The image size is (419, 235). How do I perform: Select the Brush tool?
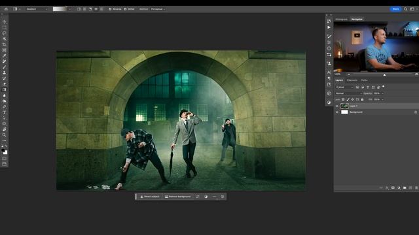[x=5, y=67]
